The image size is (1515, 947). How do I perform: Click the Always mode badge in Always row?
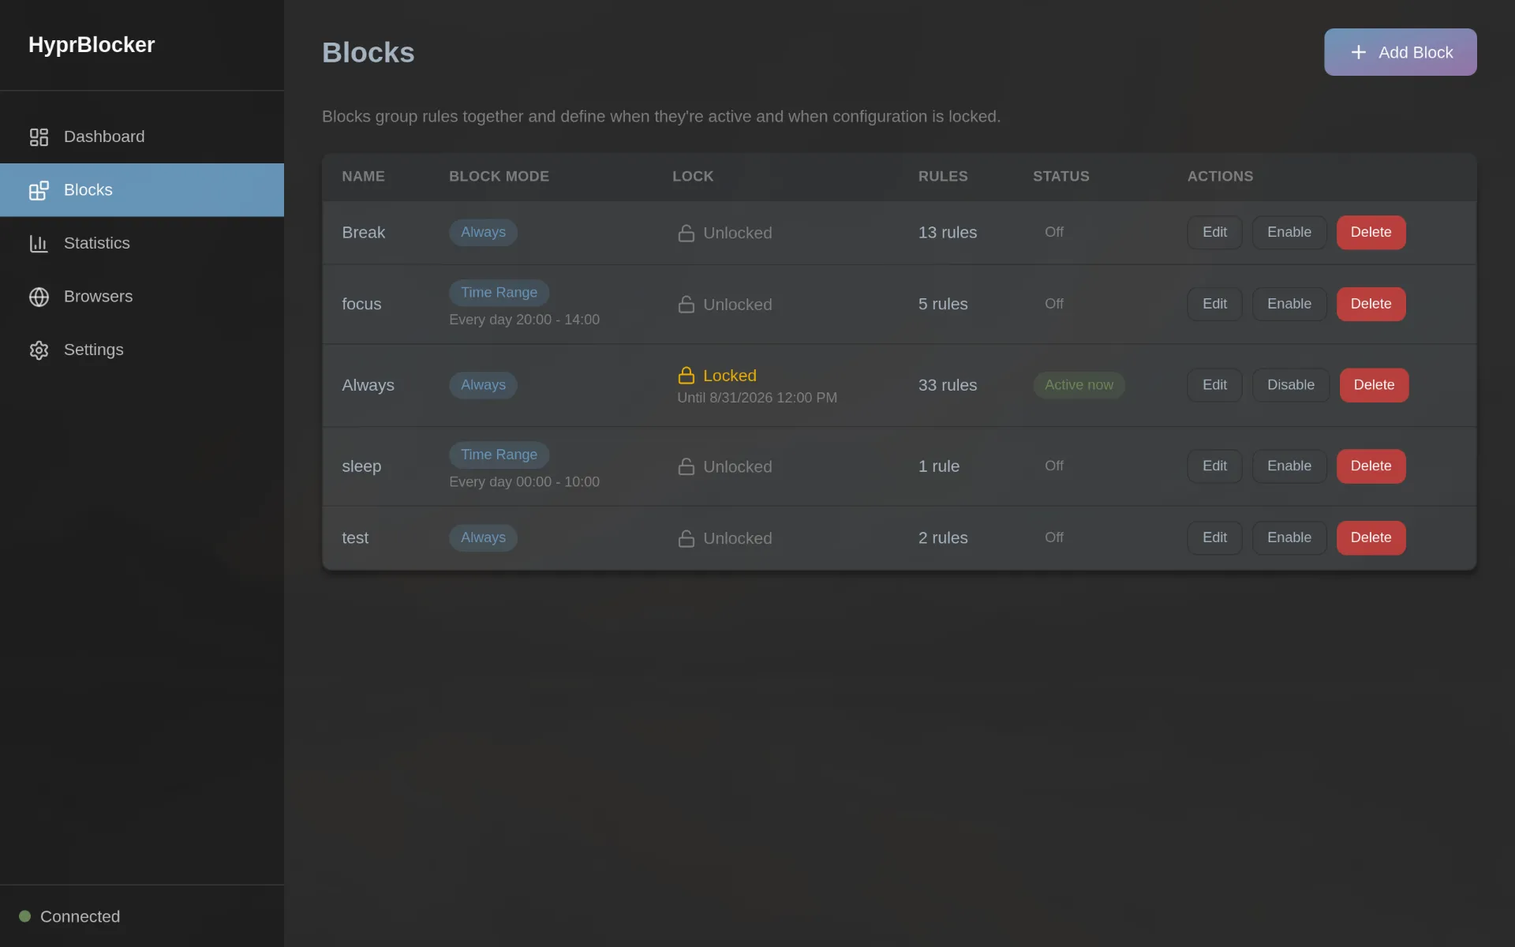[x=483, y=385]
